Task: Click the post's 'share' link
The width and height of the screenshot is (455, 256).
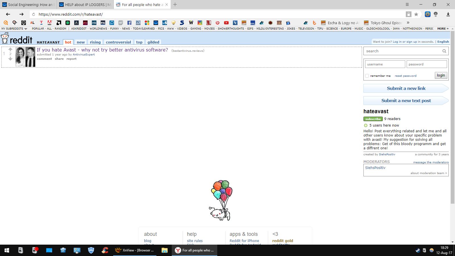Action: 59,59
